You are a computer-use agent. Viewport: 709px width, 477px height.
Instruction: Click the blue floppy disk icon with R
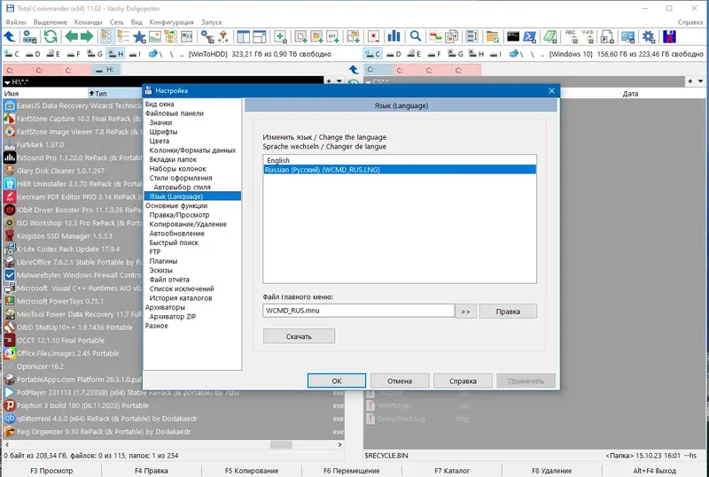click(669, 36)
